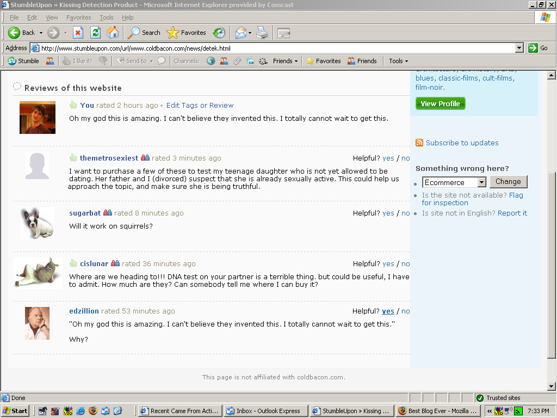Open the Windows Start menu
The height and width of the screenshot is (418, 557).
click(x=15, y=411)
